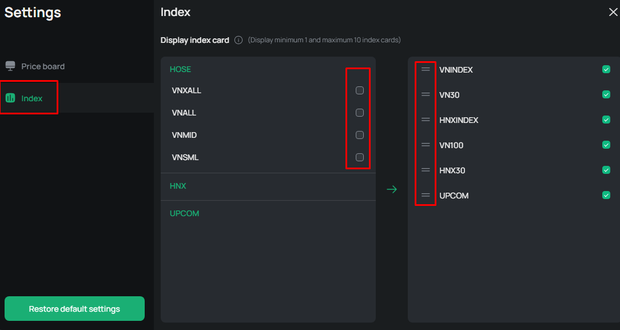Click the drag handle icon beside HNXINDEX
620x330 pixels.
426,120
